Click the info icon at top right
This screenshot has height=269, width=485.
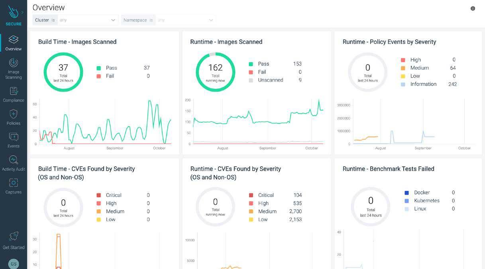pos(473,8)
